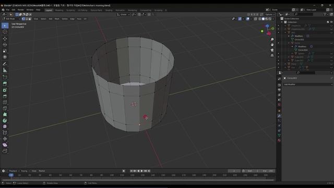
Task: Open outliner filter dropdown
Action: 326,14
